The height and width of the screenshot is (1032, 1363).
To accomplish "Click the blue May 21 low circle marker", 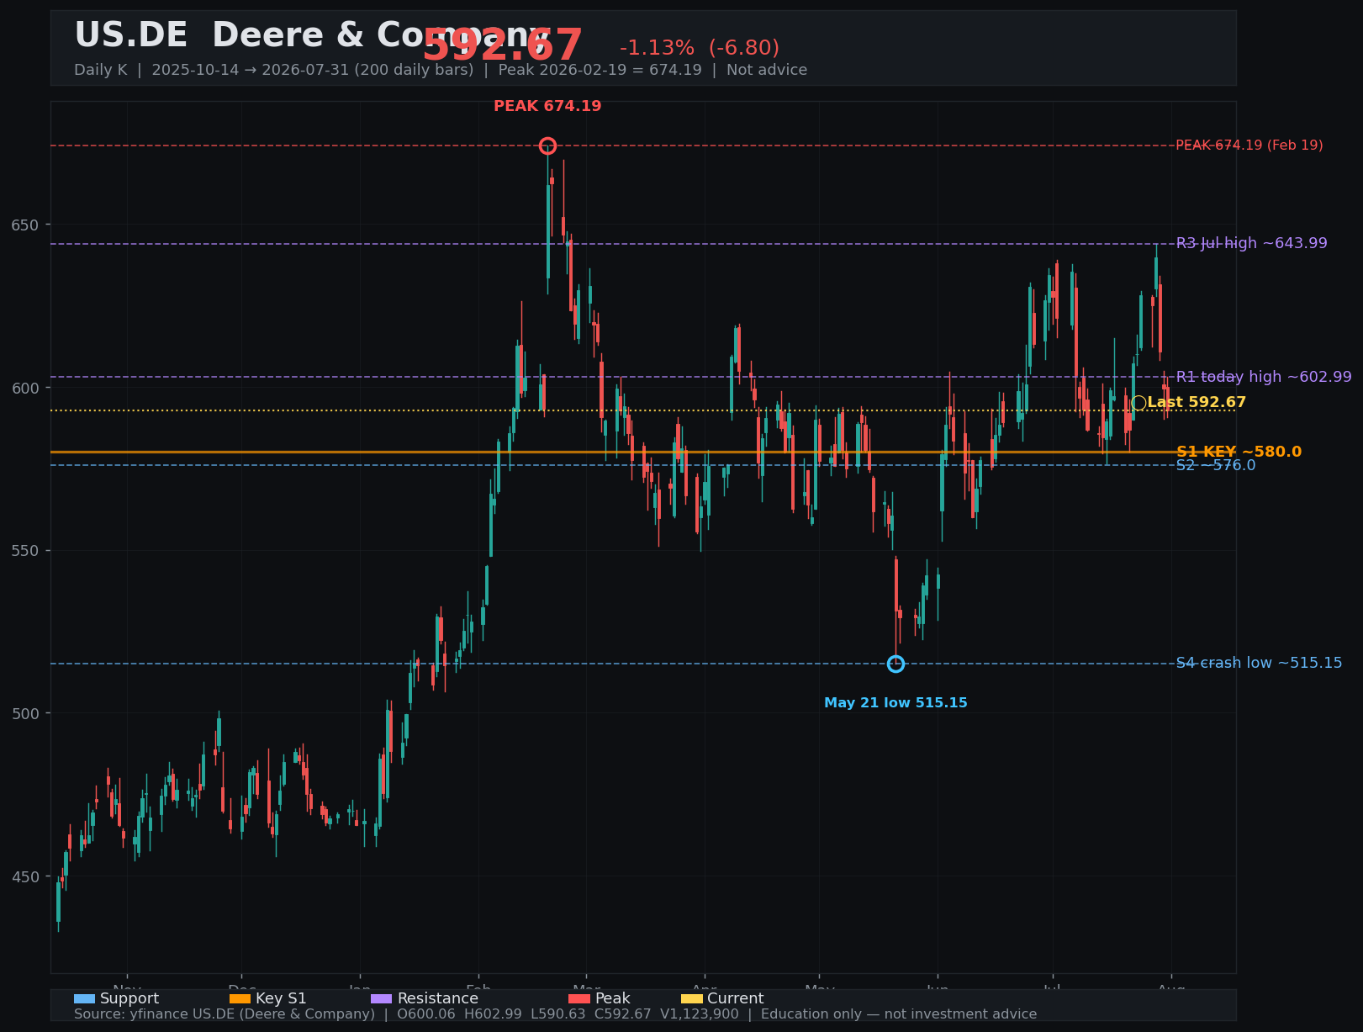I will pyautogui.click(x=895, y=664).
